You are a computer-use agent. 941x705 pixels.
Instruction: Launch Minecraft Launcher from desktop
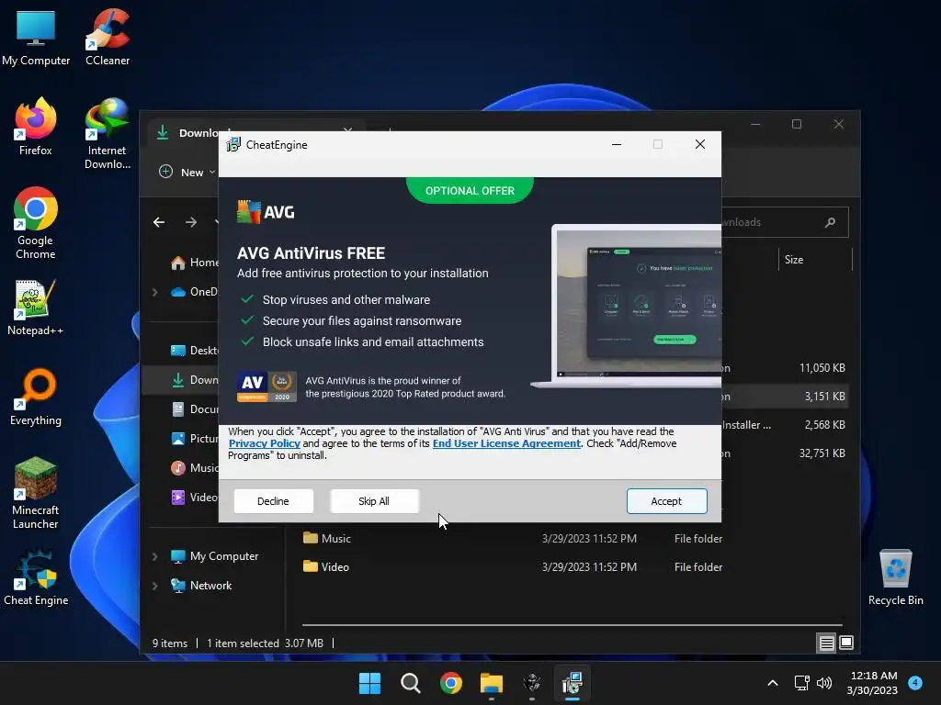pos(36,493)
